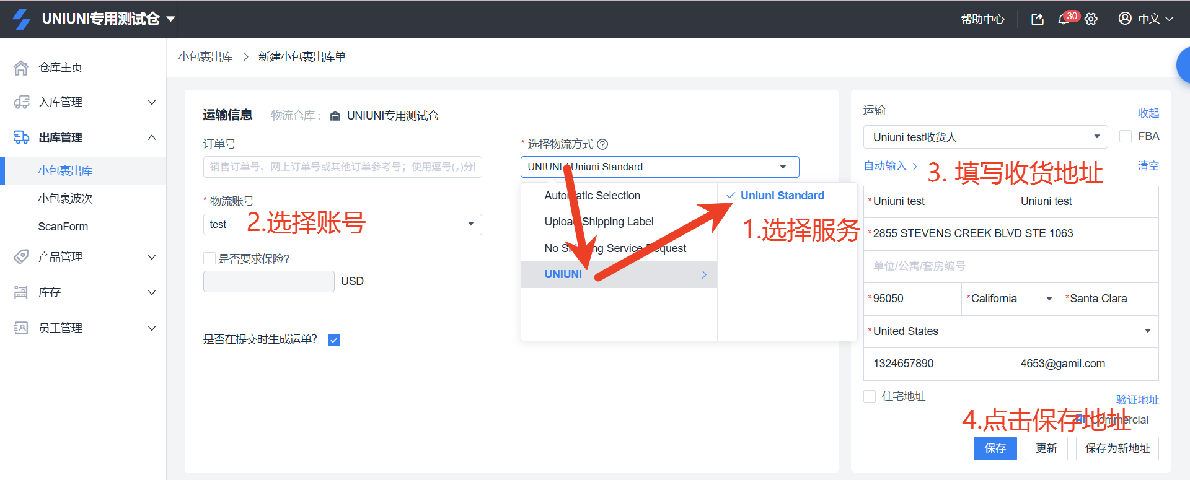Viewport: 1190px width, 480px height.
Task: Click the 员工管理 staff icon
Action: tap(22, 328)
